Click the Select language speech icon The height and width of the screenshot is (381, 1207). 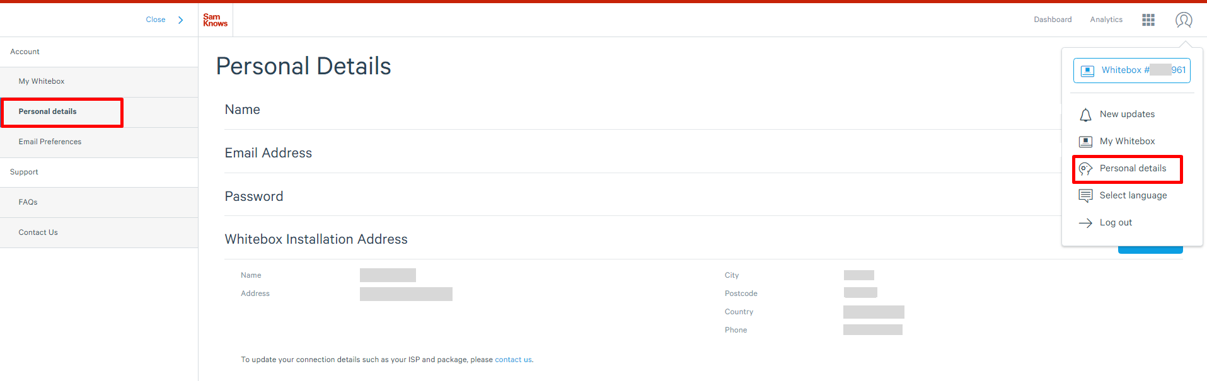pos(1085,196)
